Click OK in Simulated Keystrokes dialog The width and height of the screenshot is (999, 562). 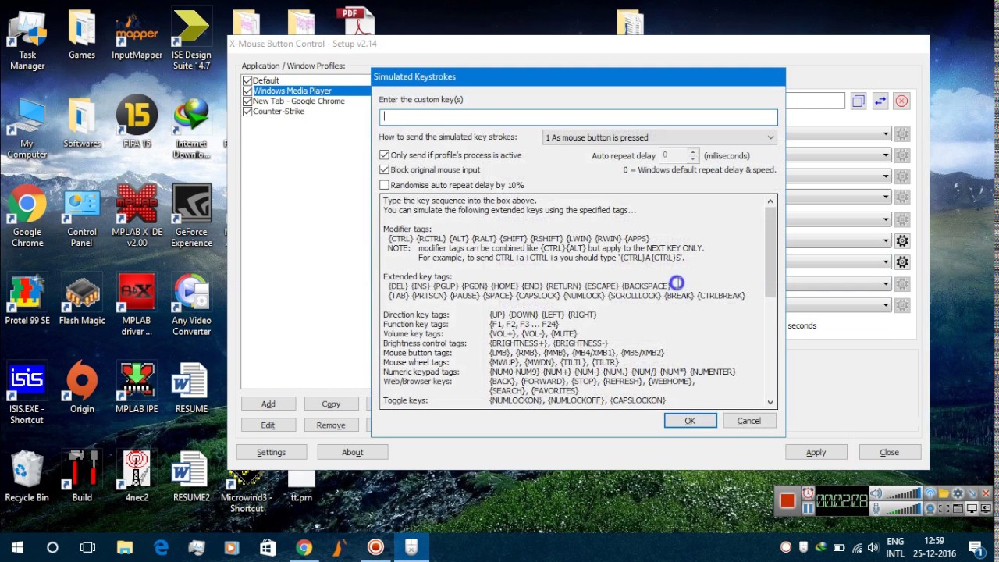click(x=690, y=421)
